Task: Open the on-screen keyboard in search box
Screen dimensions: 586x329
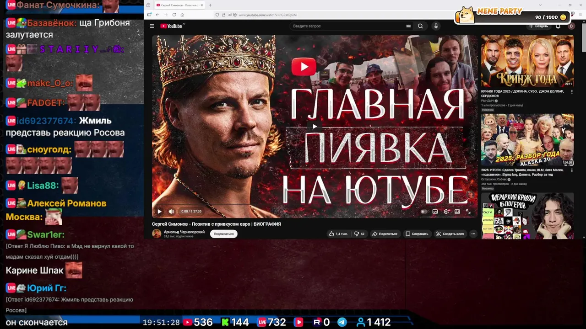Action: 408,26
